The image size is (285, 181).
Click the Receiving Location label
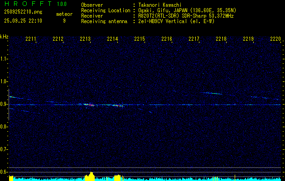(106, 10)
